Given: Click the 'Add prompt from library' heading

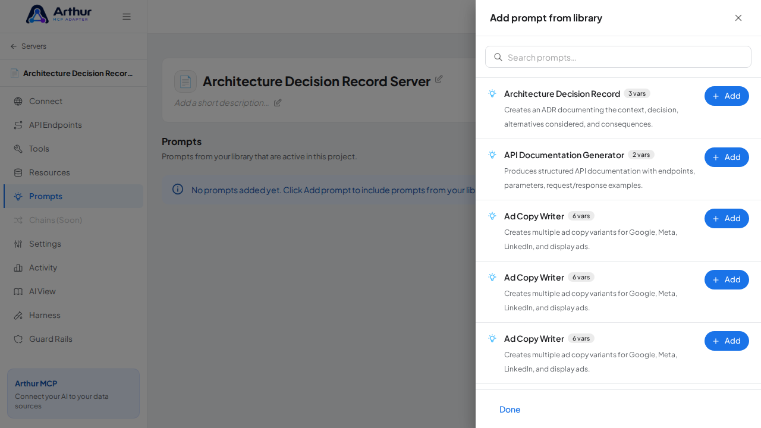Looking at the screenshot, I should pos(546,18).
